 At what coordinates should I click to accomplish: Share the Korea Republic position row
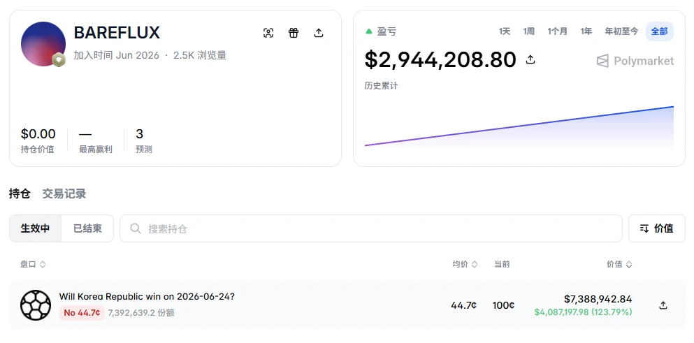(663, 305)
